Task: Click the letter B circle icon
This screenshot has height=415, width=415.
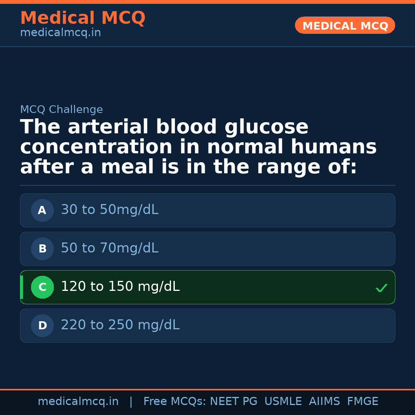Action: click(42, 249)
